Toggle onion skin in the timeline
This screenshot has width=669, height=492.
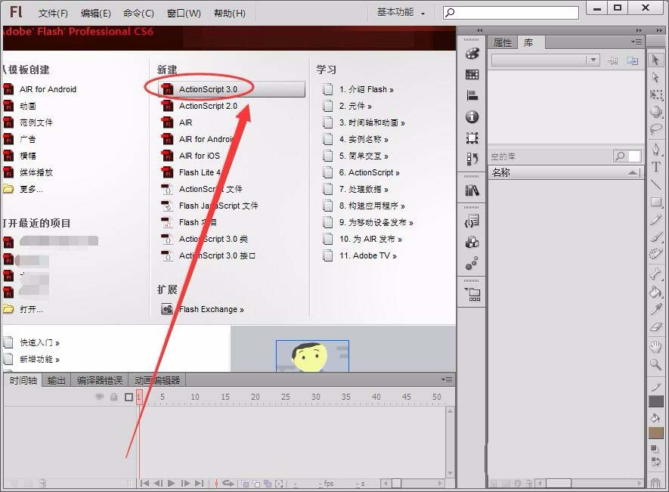pyautogui.click(x=246, y=483)
